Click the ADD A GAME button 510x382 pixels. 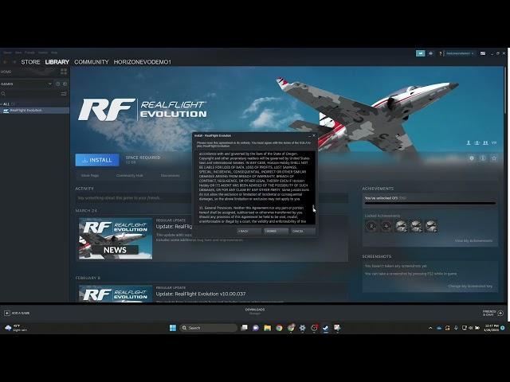point(17,313)
